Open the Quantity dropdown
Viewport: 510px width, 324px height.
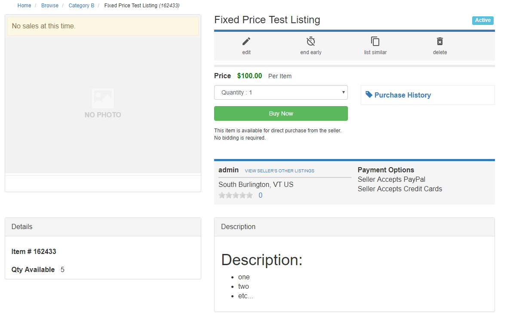point(281,93)
